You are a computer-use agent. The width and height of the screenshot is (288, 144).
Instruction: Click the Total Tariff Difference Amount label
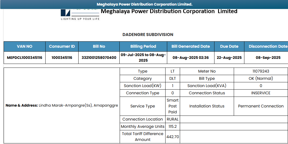point(143,137)
